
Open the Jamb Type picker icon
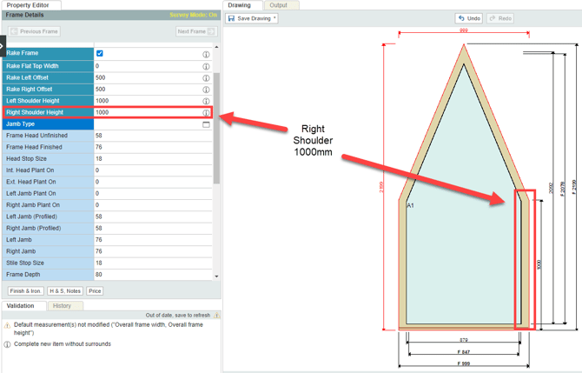pyautogui.click(x=206, y=124)
